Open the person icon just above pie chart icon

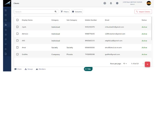[6, 35]
